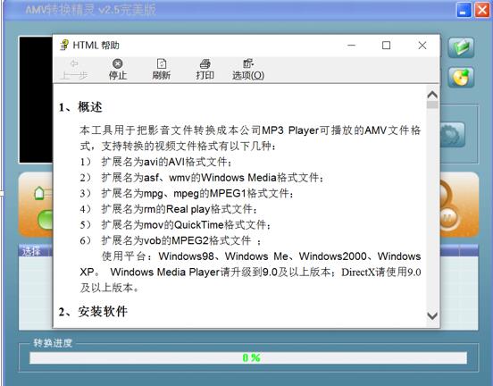The image size is (493, 386).
Task: Click the line 扩展名为mov的QuickTime格式文件
Action: 175,224
